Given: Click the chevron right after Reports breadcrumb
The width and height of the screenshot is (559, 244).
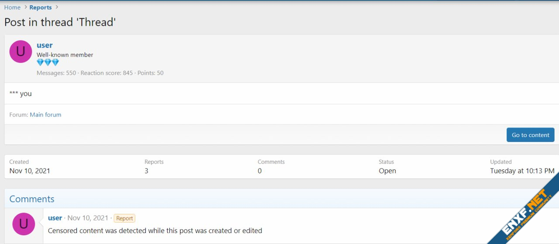Looking at the screenshot, I should pos(57,7).
